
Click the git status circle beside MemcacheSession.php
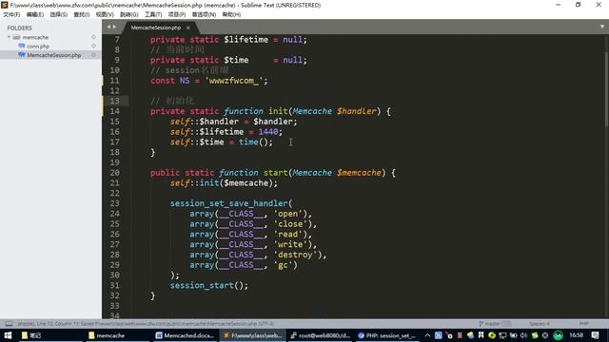pyautogui.click(x=93, y=55)
